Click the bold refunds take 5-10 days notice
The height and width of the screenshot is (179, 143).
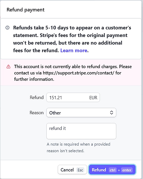72,39
